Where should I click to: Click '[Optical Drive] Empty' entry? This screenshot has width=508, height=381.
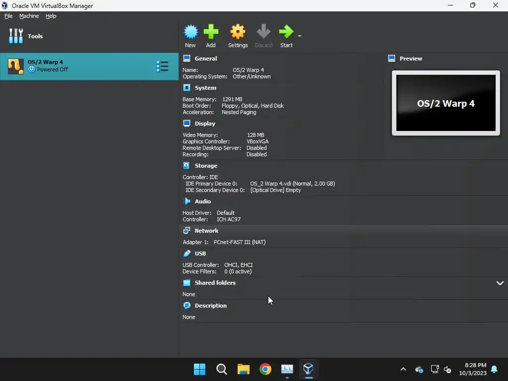click(276, 190)
